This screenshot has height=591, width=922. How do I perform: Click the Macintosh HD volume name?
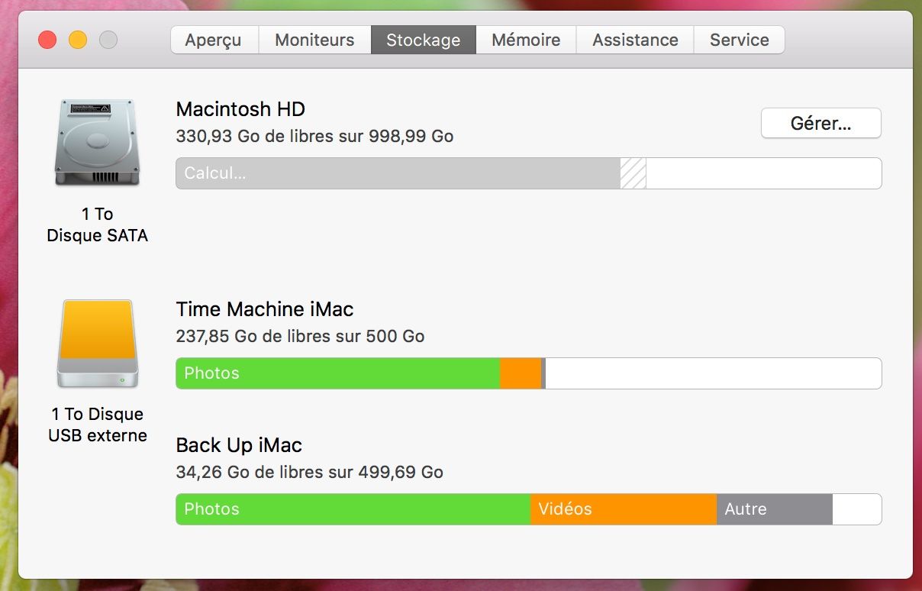click(240, 109)
